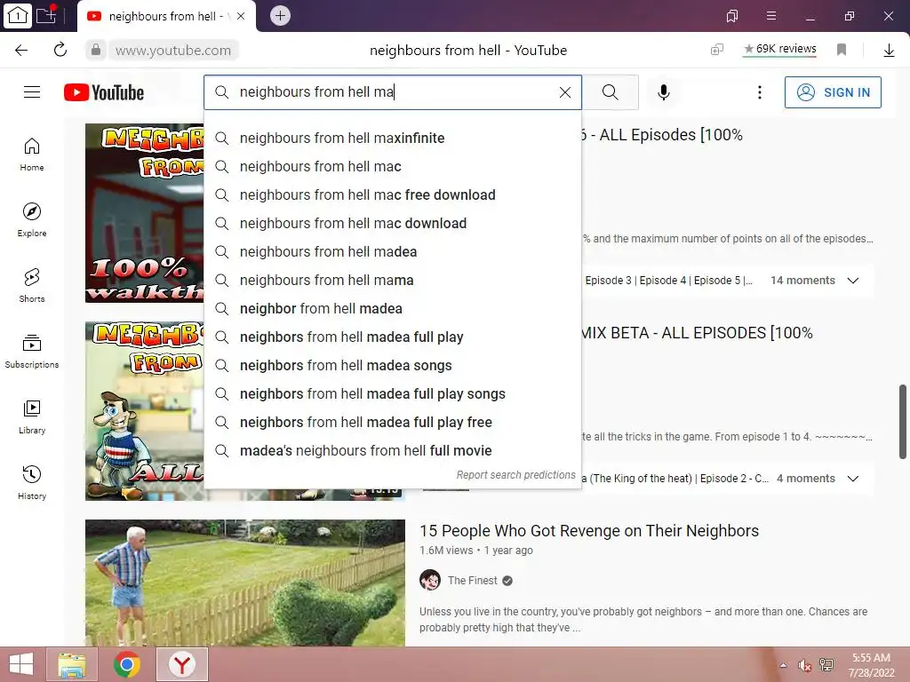Open Subscriptions in the sidebar
This screenshot has height=682, width=910.
pos(32,352)
